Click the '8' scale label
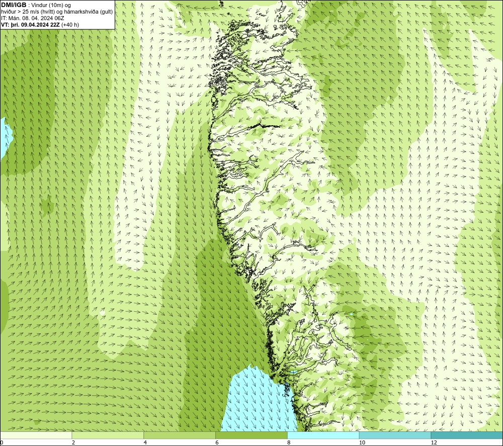The image size is (503, 446). click(289, 442)
